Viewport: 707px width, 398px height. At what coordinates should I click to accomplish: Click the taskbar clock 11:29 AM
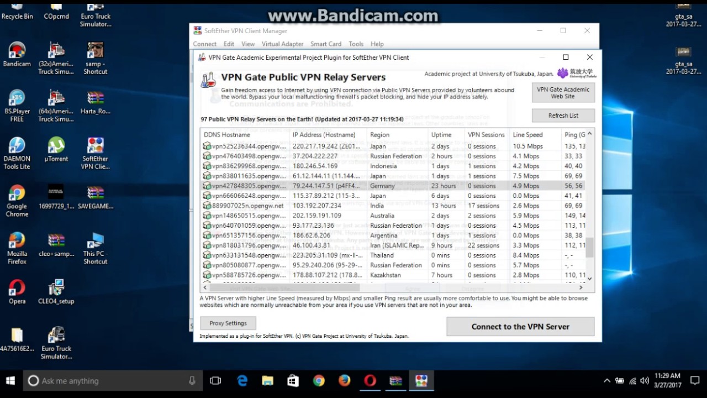click(x=667, y=380)
